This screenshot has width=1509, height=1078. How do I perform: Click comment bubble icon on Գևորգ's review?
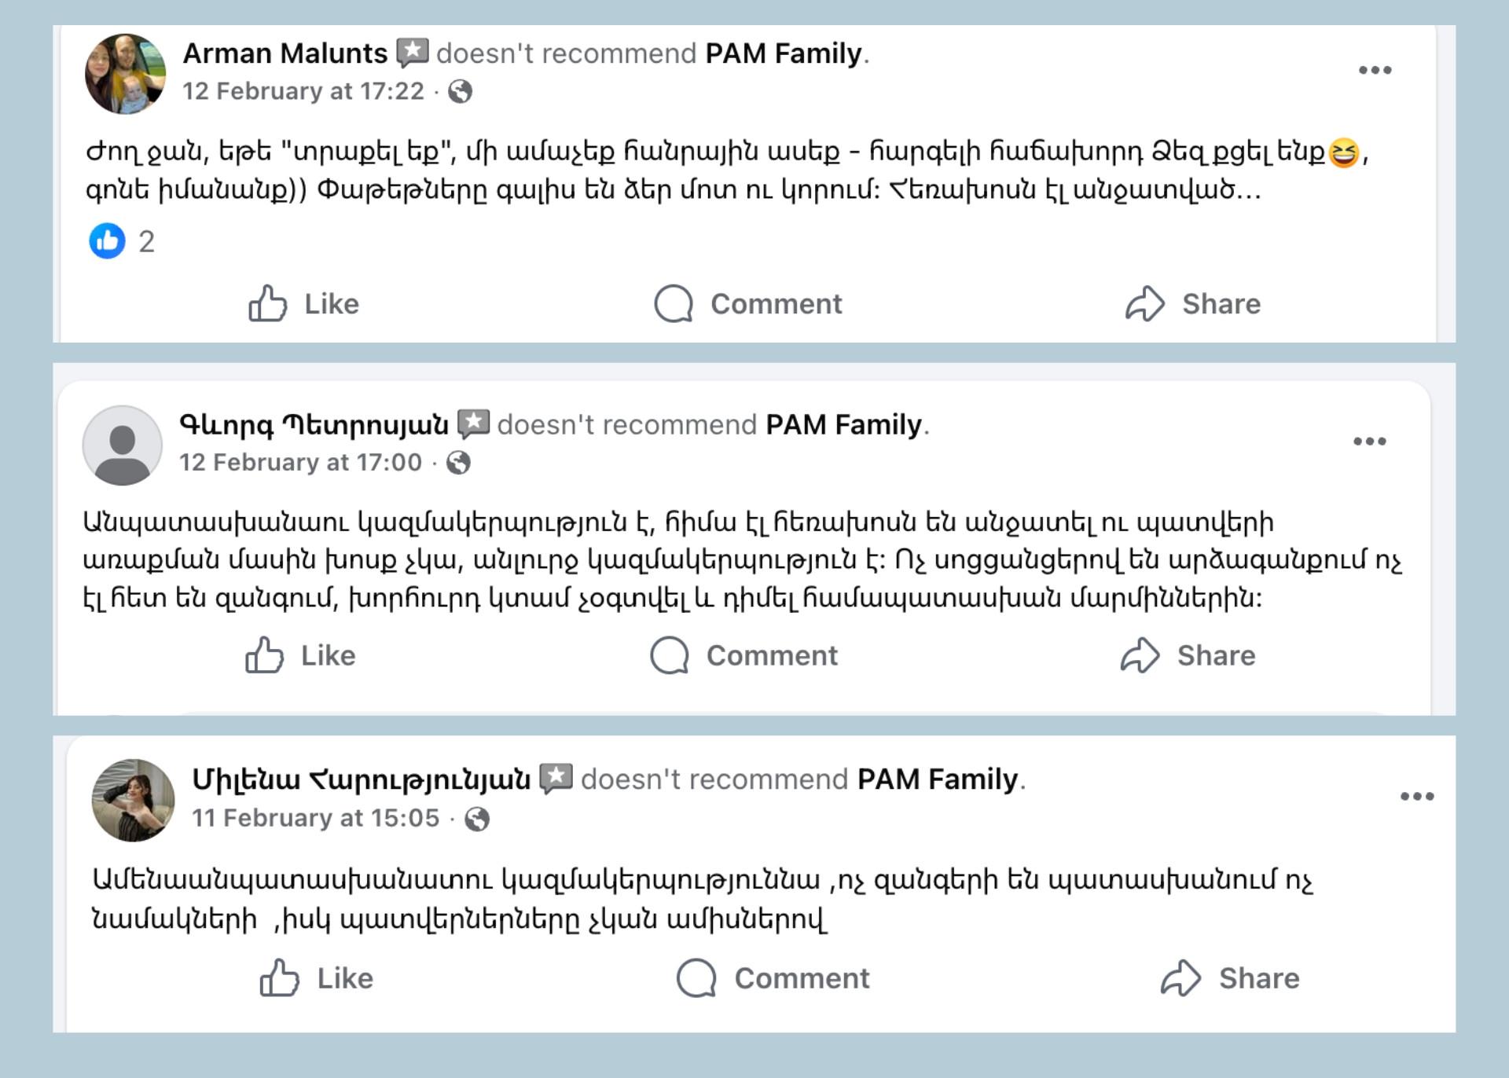pos(670,655)
